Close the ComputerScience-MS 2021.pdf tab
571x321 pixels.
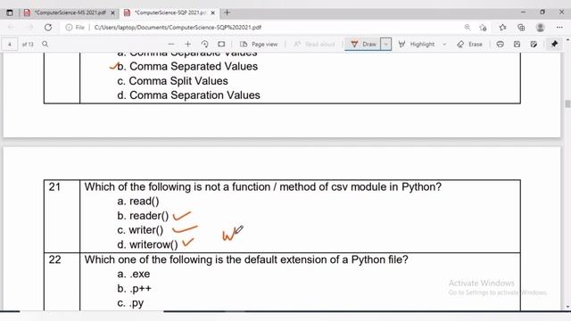pyautogui.click(x=113, y=12)
